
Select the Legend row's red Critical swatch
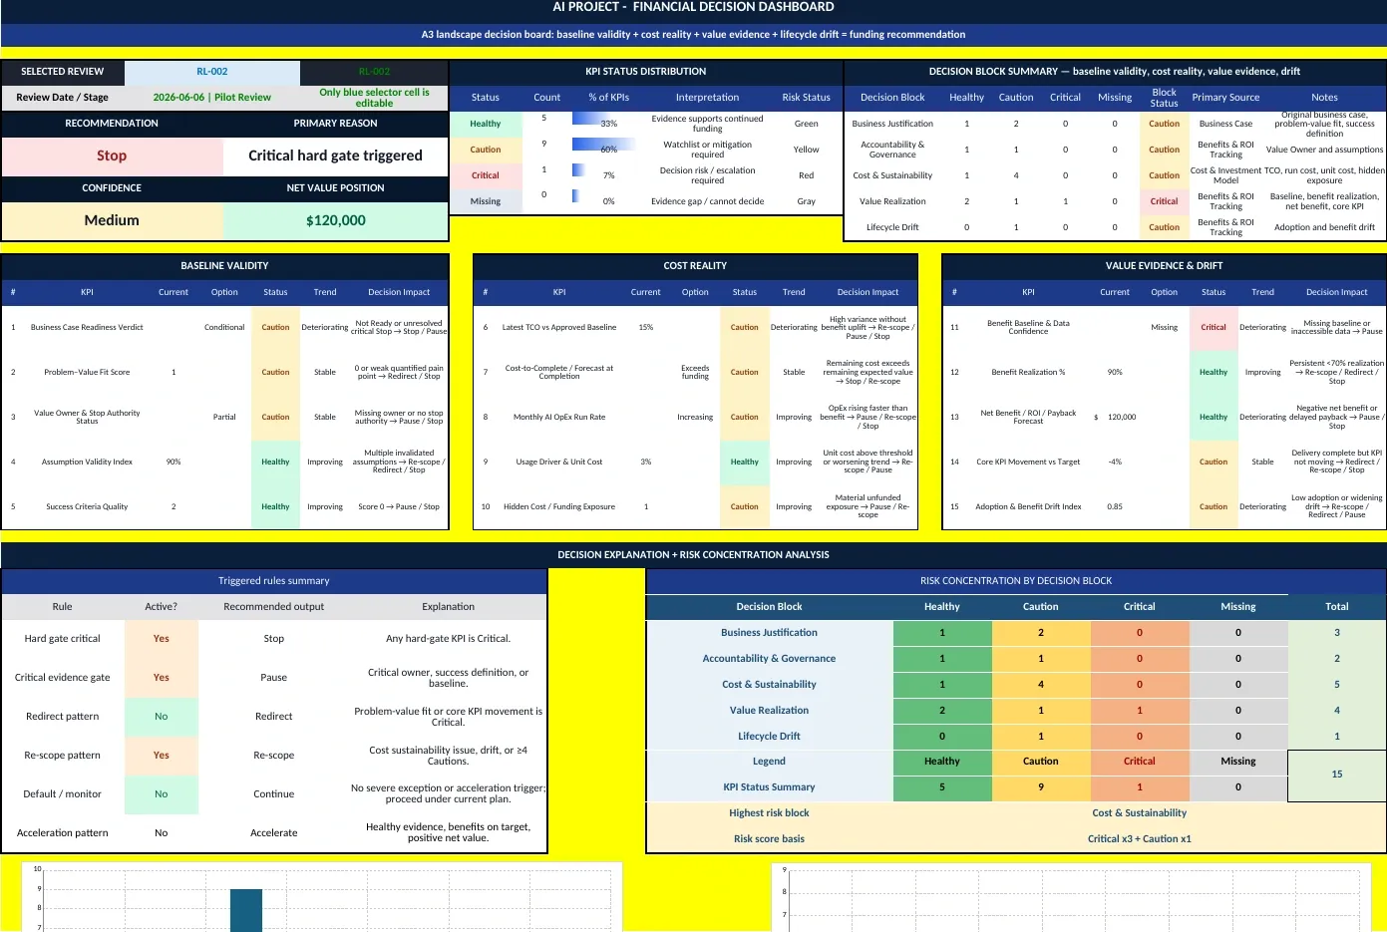point(1140,762)
